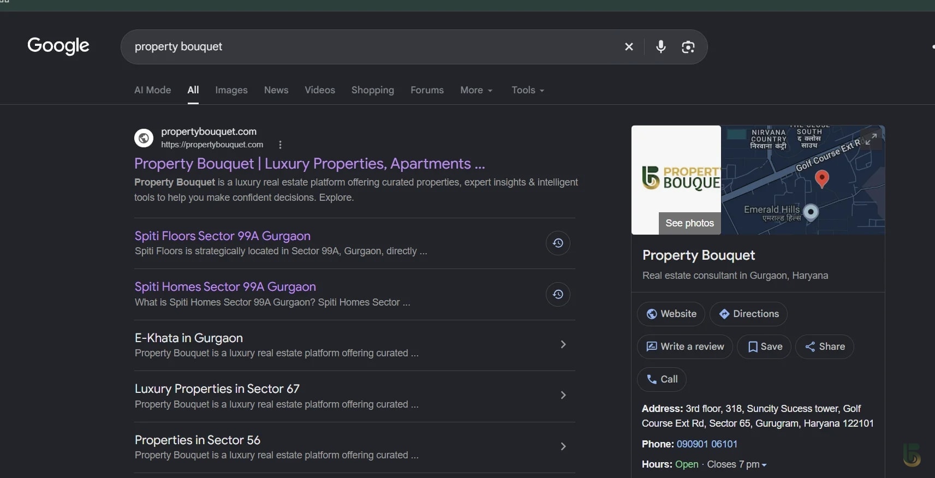Screen dimensions: 935x478
Task: Open Google Lens image search icon
Action: click(x=688, y=47)
